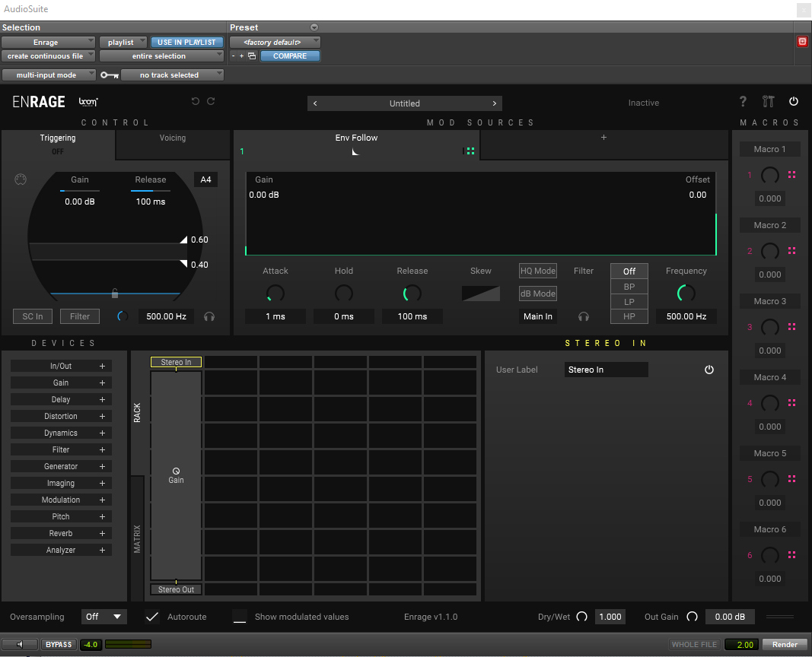The image size is (812, 657).
Task: Toggle HQ Mode on
Action: (x=538, y=271)
